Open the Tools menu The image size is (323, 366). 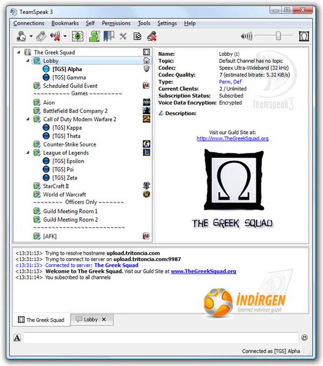point(144,23)
